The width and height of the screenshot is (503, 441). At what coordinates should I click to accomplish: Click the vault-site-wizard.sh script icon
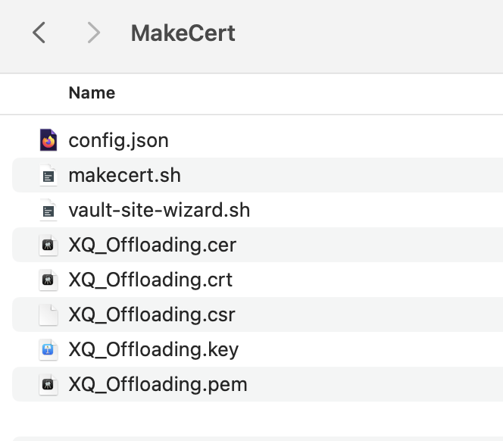click(48, 210)
